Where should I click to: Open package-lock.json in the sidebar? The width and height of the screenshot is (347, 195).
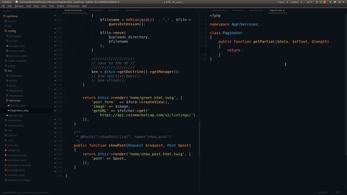click(20, 165)
